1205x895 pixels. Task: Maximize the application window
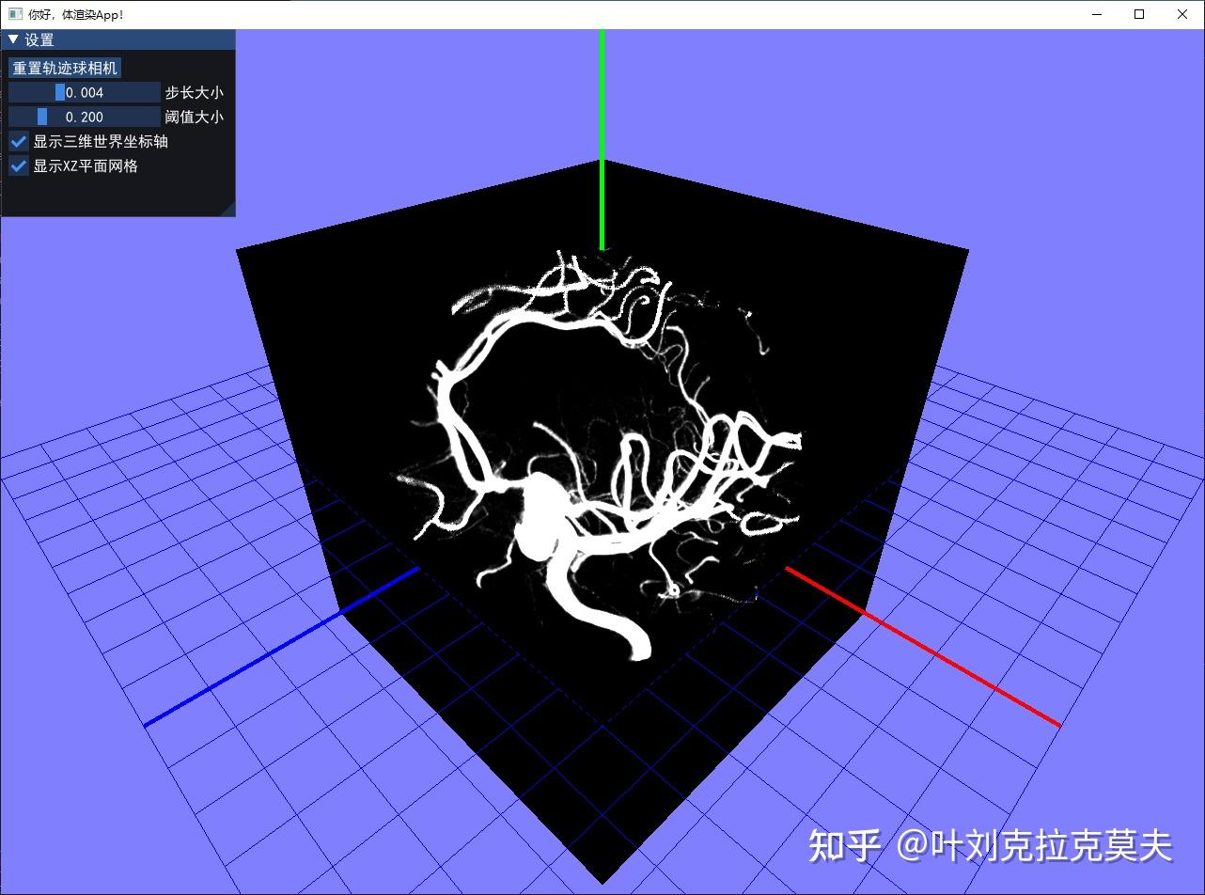1138,14
